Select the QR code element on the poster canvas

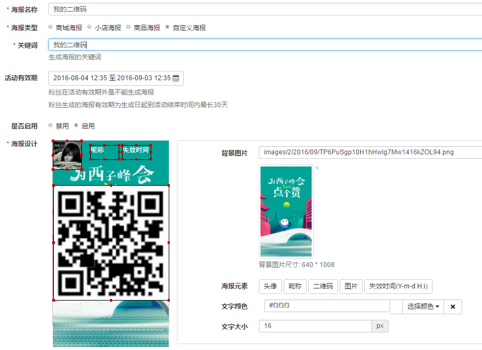(x=111, y=243)
